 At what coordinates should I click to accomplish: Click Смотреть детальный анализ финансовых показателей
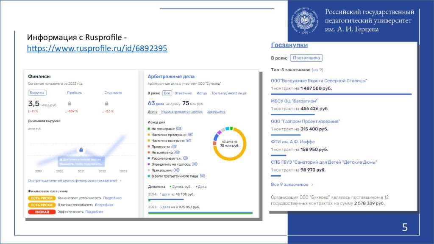tap(72, 180)
